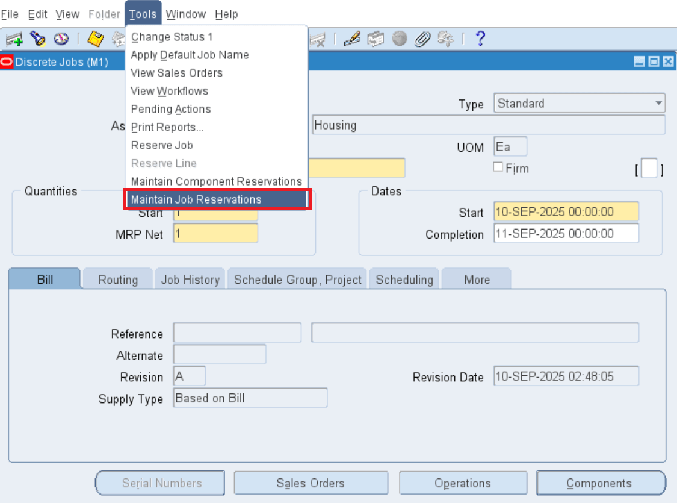Click the Components button

click(601, 483)
